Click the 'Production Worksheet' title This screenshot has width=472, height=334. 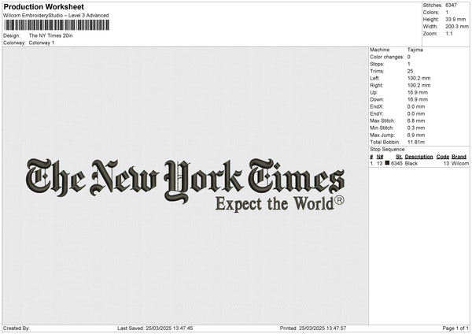(43, 6)
